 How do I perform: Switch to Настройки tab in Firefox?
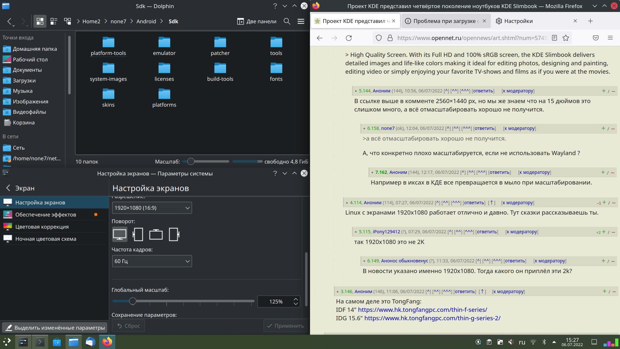[x=519, y=21]
